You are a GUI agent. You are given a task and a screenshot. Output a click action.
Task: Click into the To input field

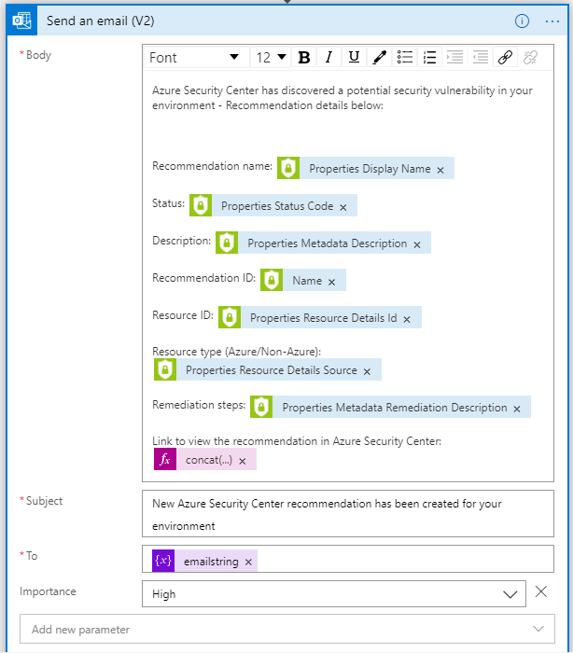tap(348, 559)
